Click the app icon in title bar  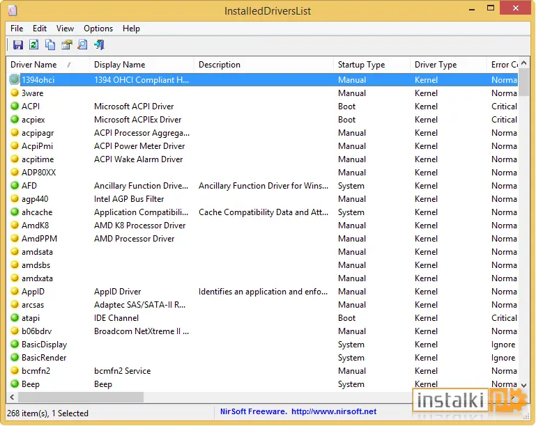coord(13,10)
